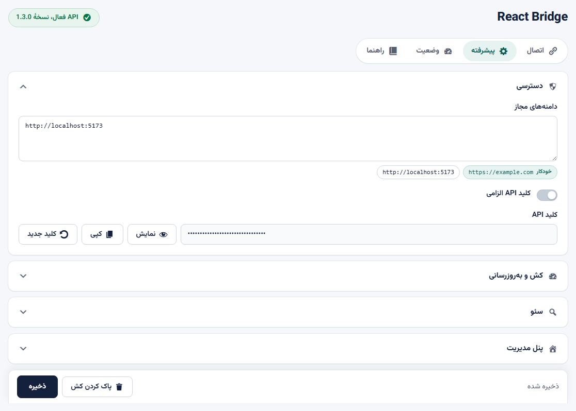Click the ذخیره شده status text
The height and width of the screenshot is (411, 576).
[543, 386]
